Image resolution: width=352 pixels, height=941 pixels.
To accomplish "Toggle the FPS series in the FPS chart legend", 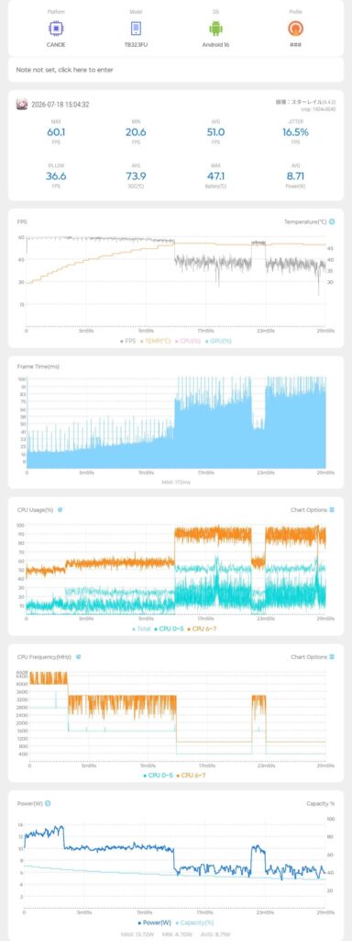I will (127, 341).
